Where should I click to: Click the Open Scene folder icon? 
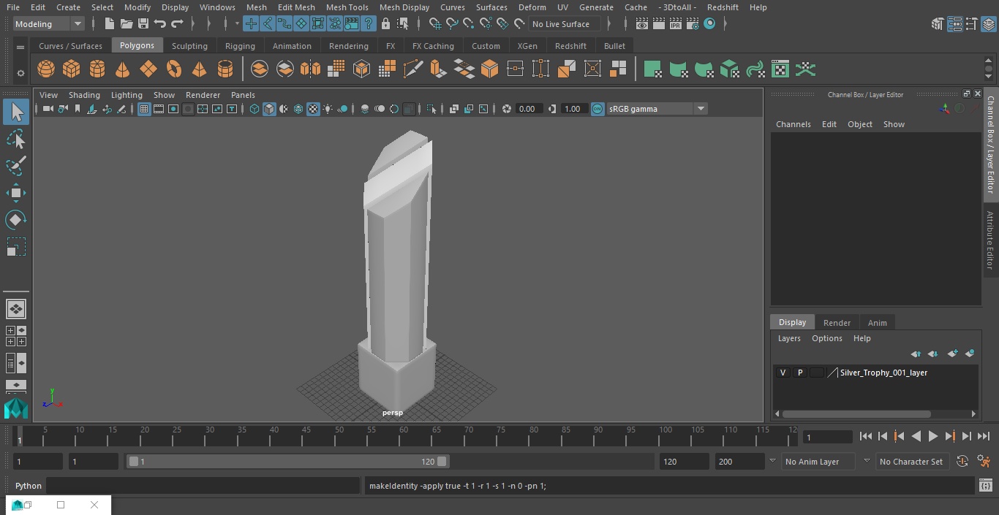(127, 24)
